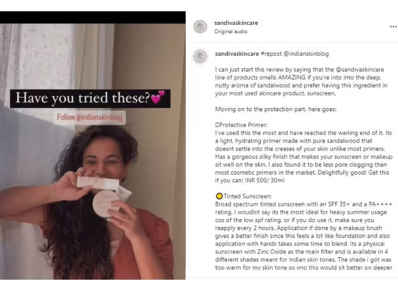Click the black bar atop the video
The height and width of the screenshot is (291, 398).
point(93,17)
